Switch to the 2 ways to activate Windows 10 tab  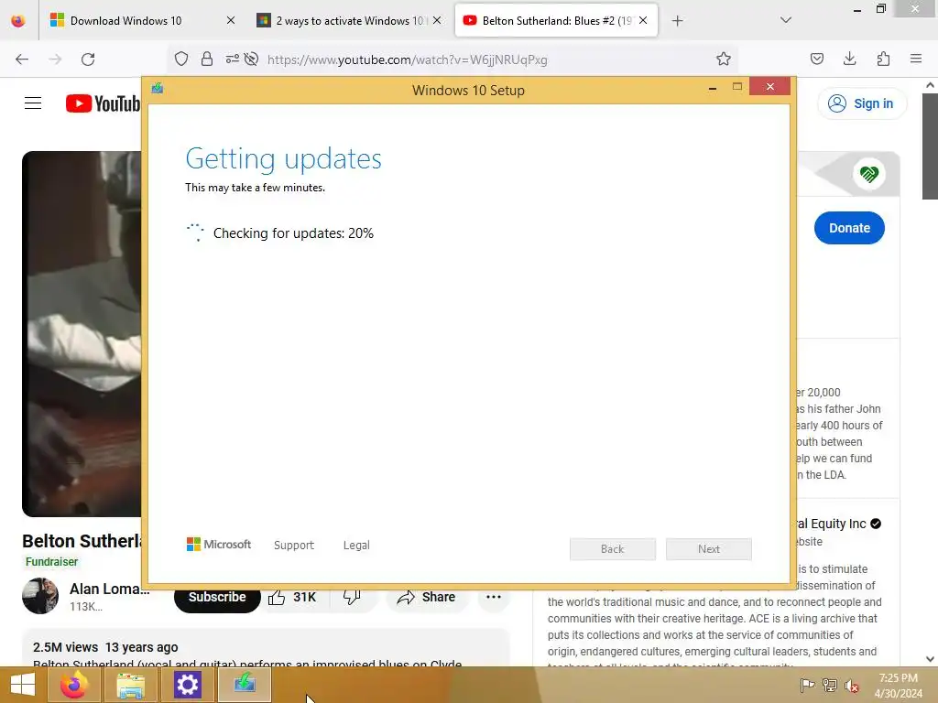point(349,20)
